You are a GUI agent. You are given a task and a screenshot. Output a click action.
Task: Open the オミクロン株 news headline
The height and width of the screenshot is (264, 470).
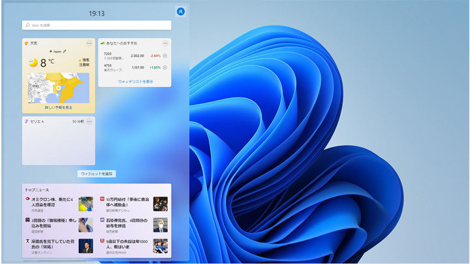(53, 202)
